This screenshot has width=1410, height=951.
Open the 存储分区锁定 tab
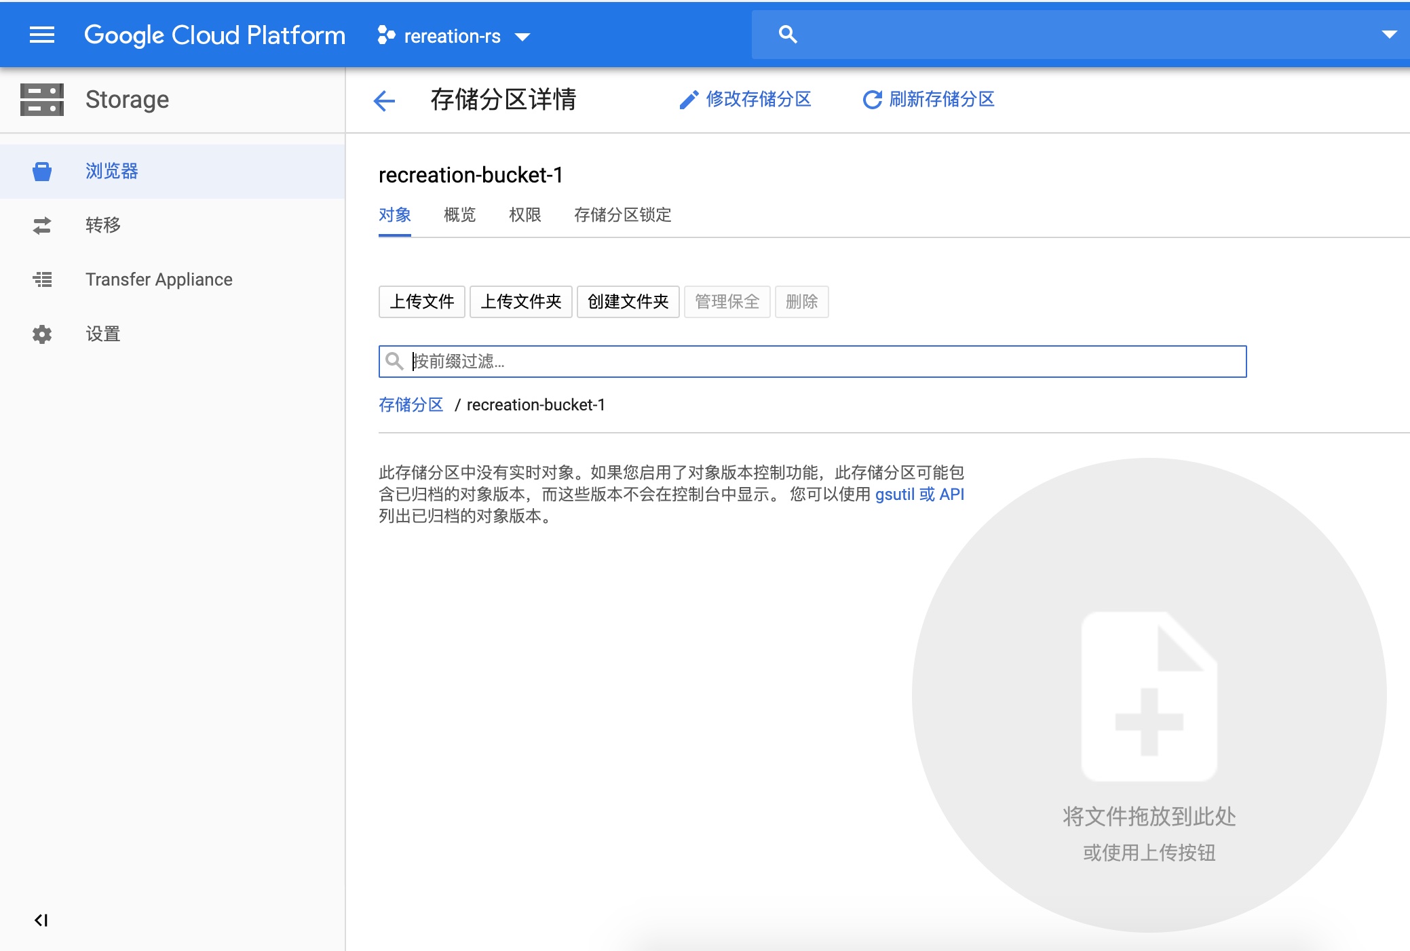click(622, 215)
